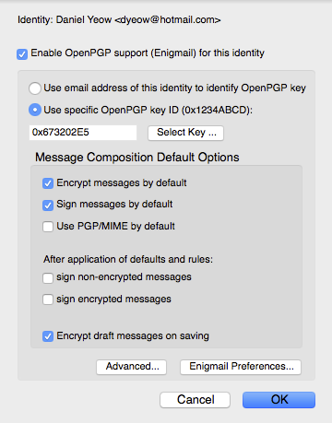332x423 pixels.
Task: Select 'Use email address of this identity' radio
Action: (35, 88)
